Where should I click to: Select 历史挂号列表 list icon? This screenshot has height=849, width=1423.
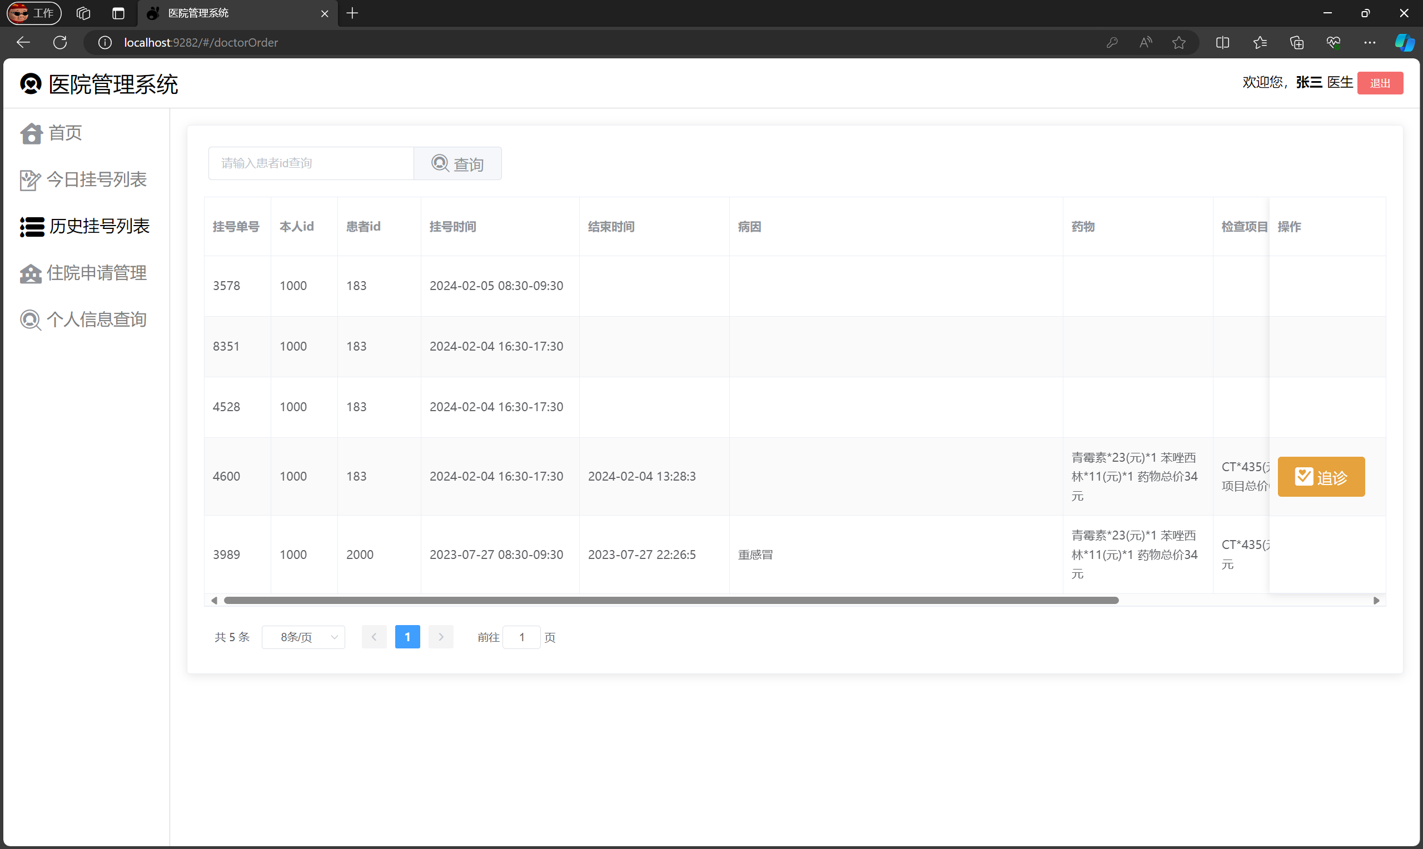click(32, 227)
